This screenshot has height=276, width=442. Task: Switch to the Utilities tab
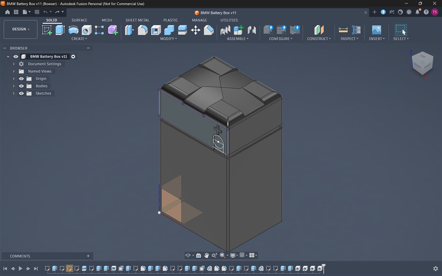(229, 20)
